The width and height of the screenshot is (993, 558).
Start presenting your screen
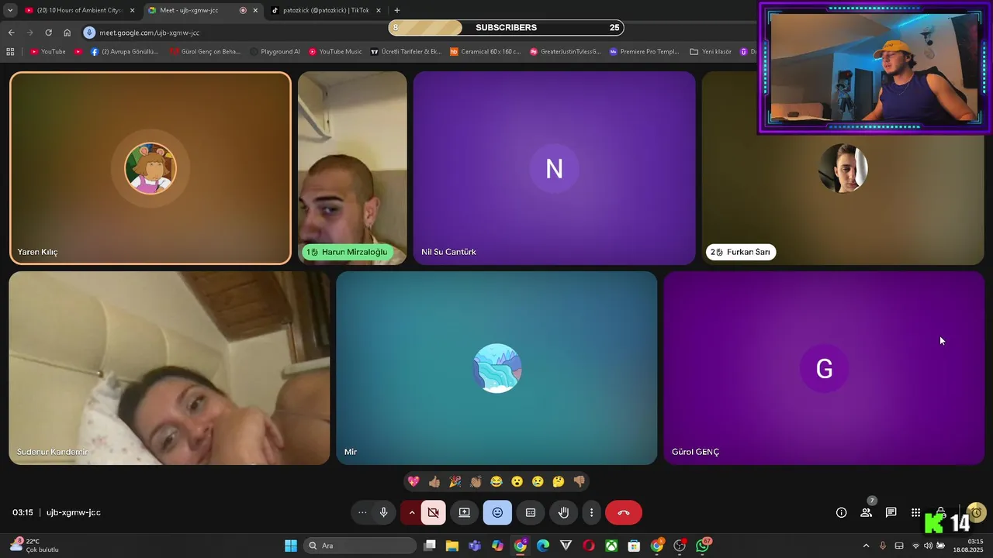pos(464,512)
